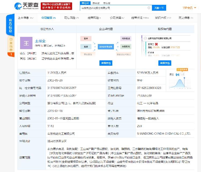The width and height of the screenshot is (201, 172).
Task: Click the approval date 2019-07-18
Action: tap(55, 111)
